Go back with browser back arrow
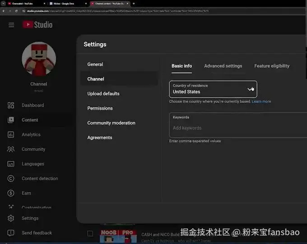307x244 pixels. pyautogui.click(x=4, y=11)
